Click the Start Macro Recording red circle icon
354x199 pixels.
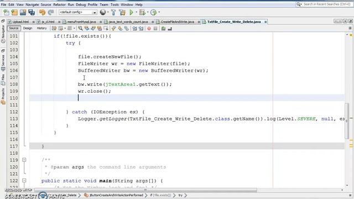click(149, 28)
